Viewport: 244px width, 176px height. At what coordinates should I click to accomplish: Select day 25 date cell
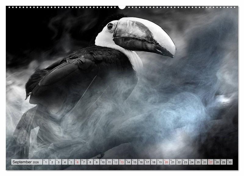(x=198, y=162)
